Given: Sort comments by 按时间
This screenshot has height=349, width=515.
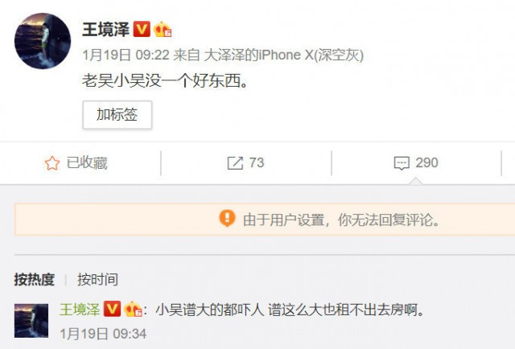Looking at the screenshot, I should [97, 280].
